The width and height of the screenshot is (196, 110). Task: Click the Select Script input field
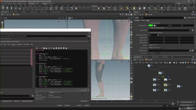pos(169,30)
